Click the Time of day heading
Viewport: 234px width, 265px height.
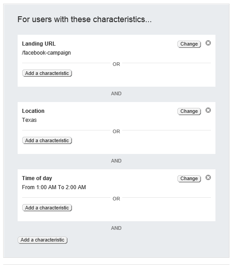37,178
